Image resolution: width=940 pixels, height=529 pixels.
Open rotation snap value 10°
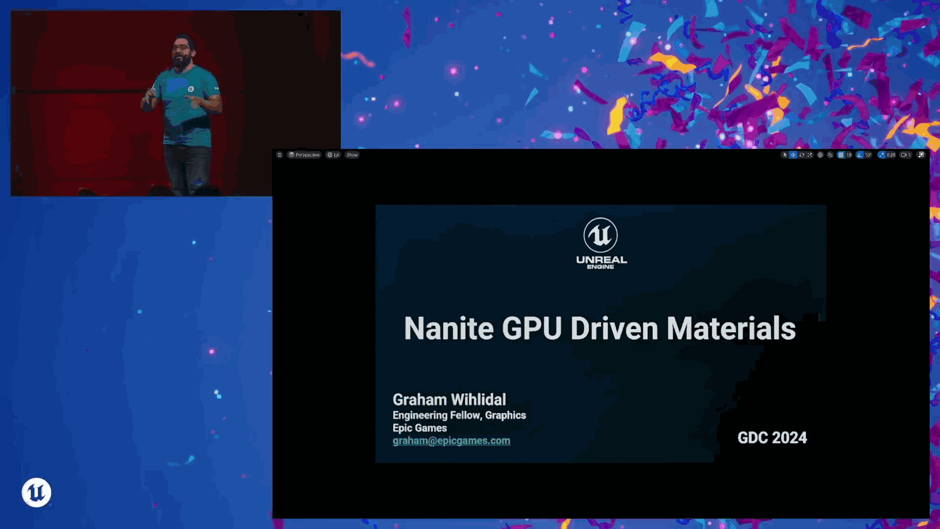click(868, 155)
